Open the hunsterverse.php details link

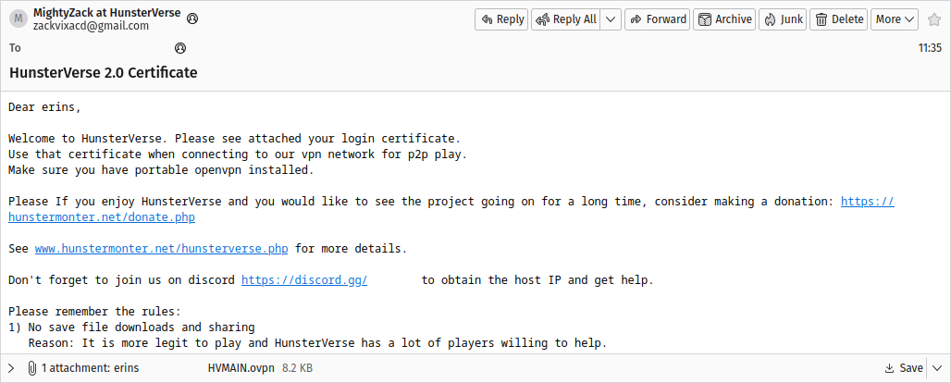[x=162, y=249]
